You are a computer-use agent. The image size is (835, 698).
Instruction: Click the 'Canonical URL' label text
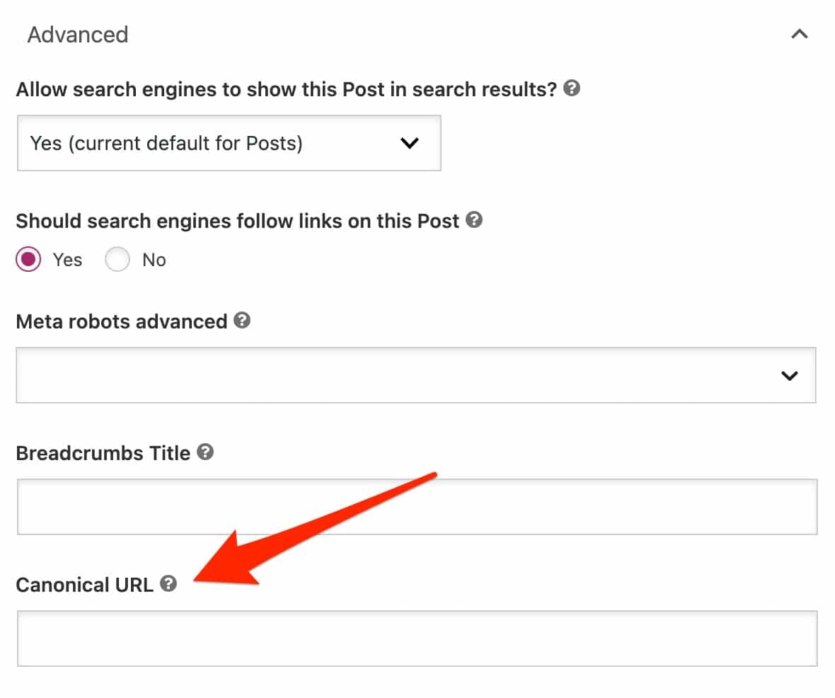pos(83,584)
